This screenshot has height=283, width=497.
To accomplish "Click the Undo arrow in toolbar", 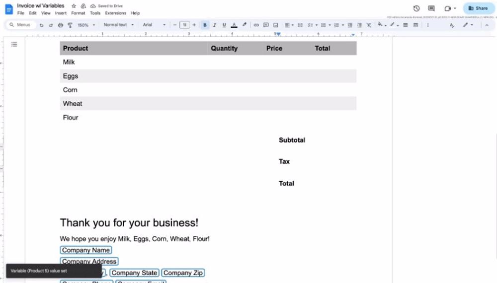I will click(x=41, y=25).
